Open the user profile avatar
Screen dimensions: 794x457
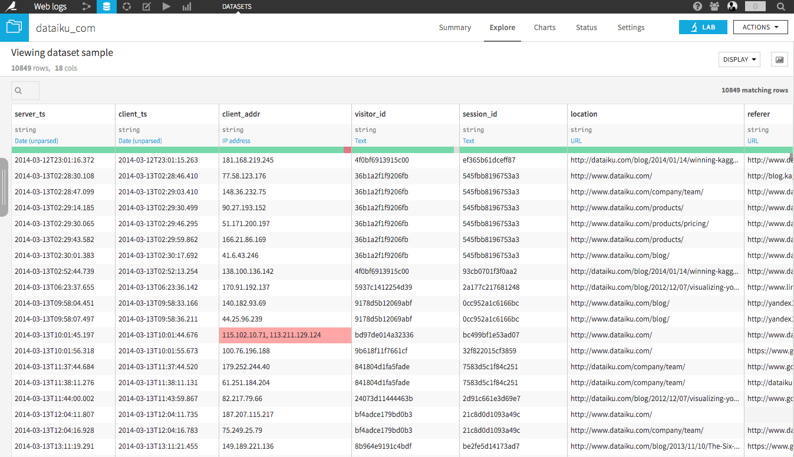tap(733, 6)
